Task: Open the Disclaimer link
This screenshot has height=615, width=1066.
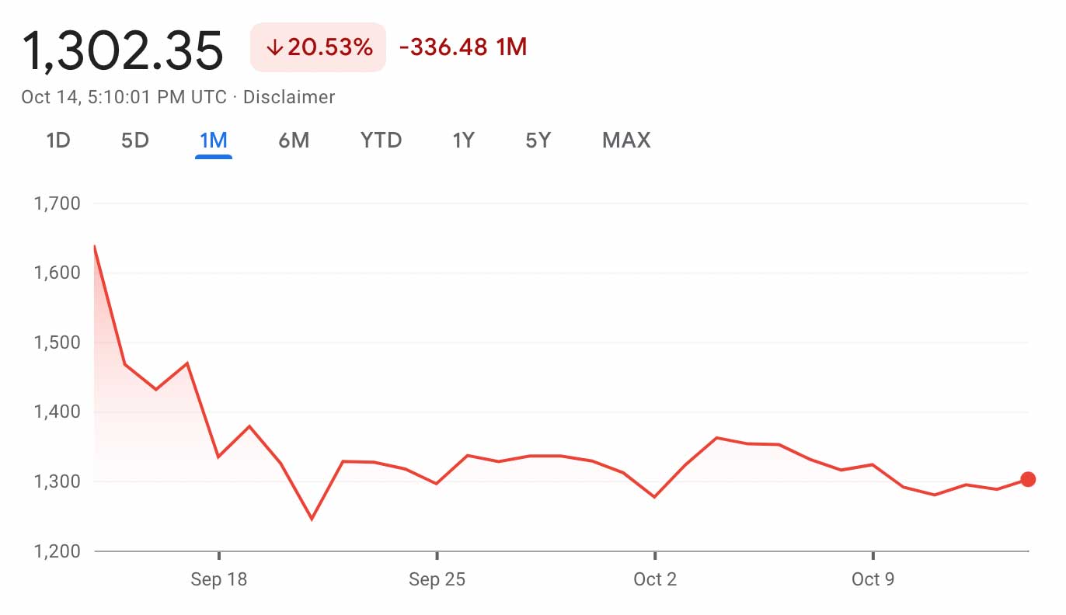Action: 289,97
